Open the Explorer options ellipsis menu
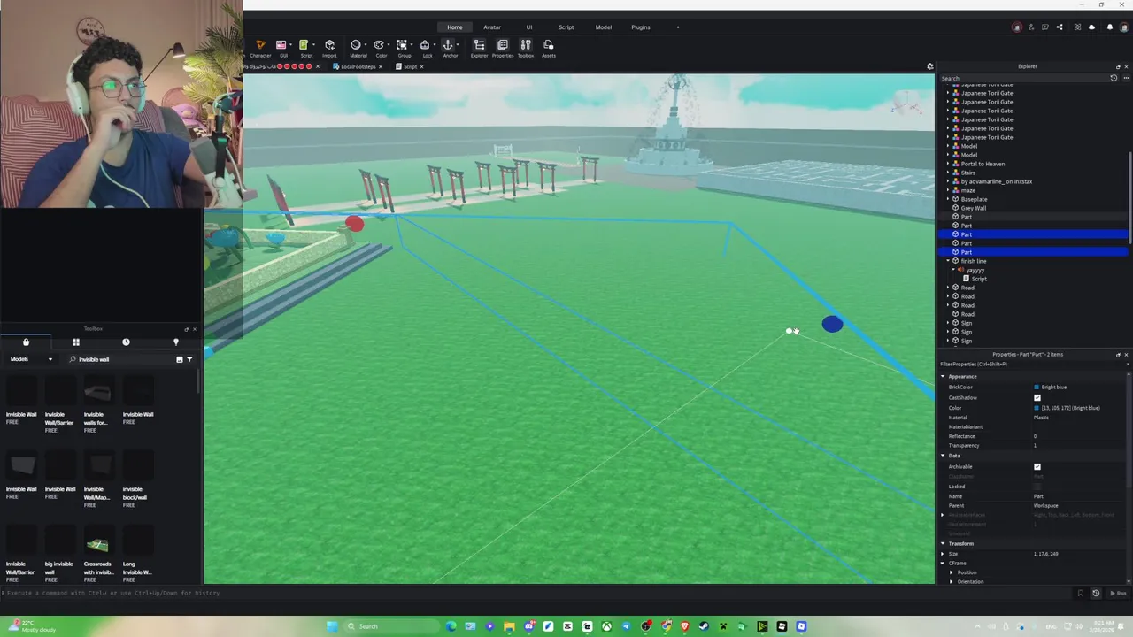This screenshot has height=637, width=1133. [1124, 78]
